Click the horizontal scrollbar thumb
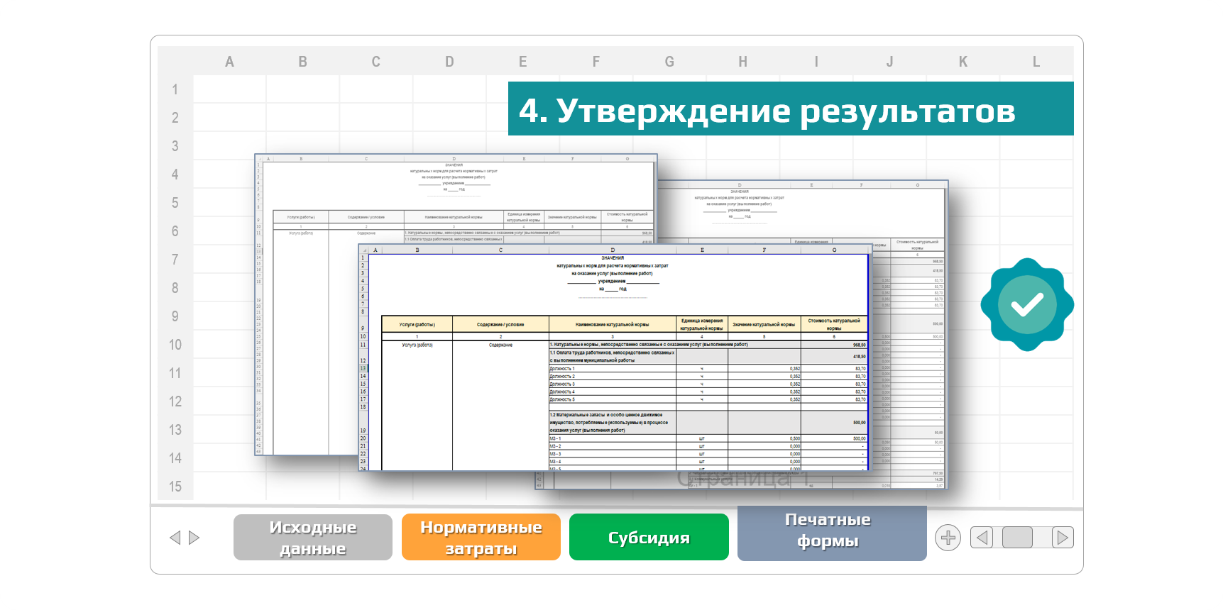The image size is (1223, 610). point(1017,538)
